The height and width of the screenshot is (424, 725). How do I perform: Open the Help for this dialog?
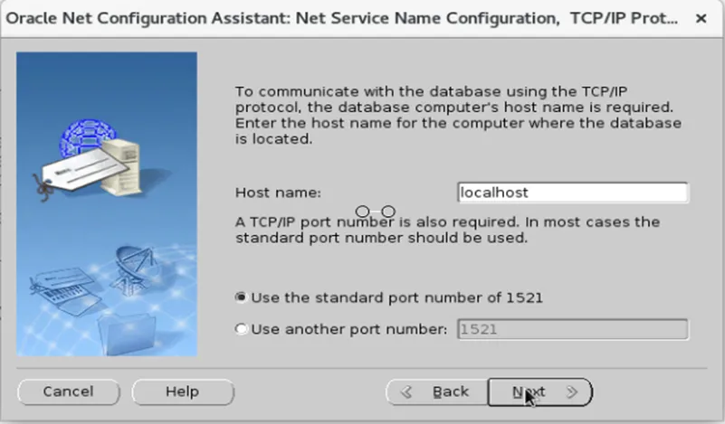(x=183, y=392)
